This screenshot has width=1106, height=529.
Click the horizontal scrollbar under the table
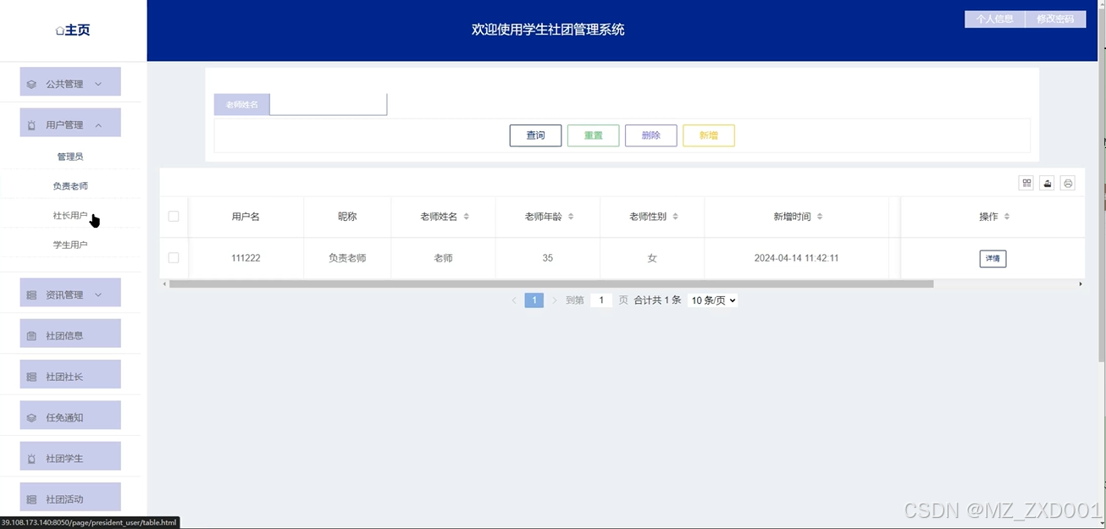pyautogui.click(x=550, y=284)
